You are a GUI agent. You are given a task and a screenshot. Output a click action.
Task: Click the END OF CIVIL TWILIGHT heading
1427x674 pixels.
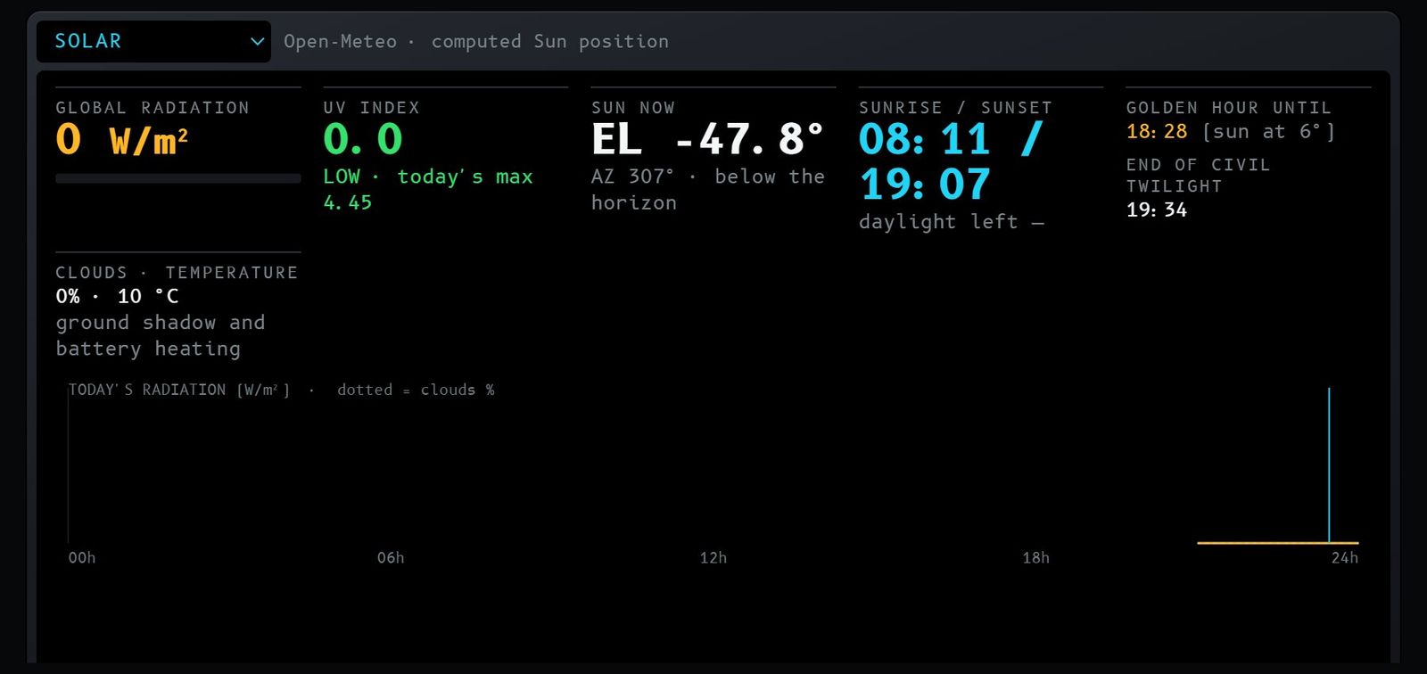tap(1198, 176)
